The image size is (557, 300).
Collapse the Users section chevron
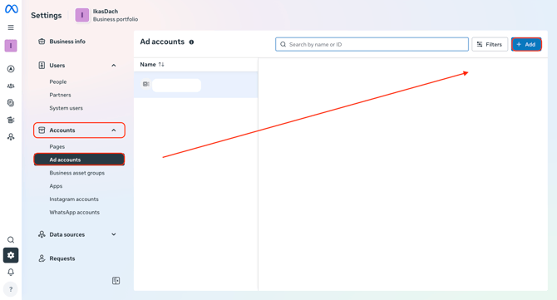point(114,66)
